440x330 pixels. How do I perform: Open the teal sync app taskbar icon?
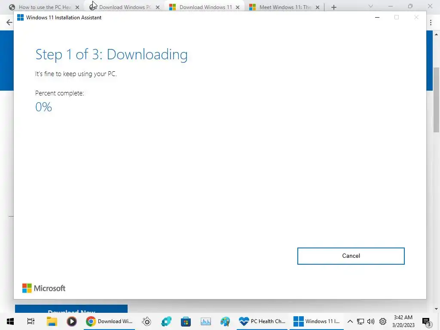coord(166,321)
